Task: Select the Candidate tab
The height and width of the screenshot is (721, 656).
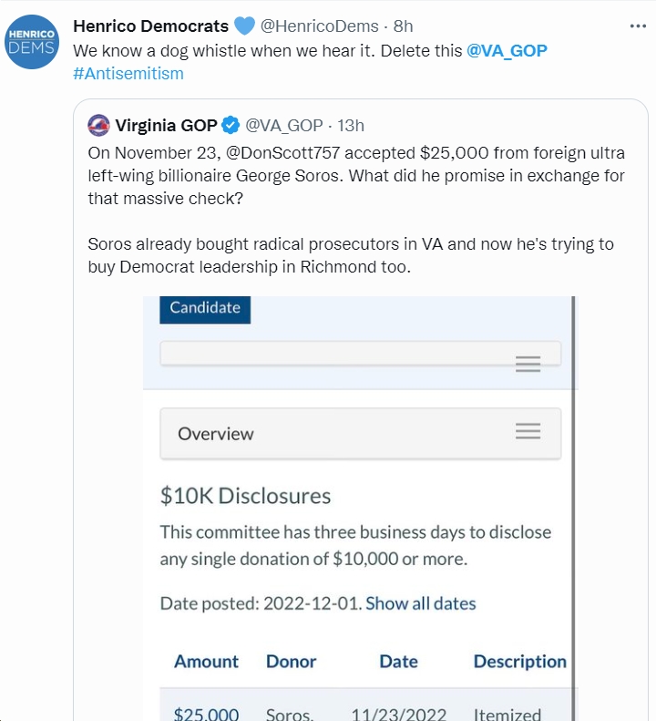Action: [x=205, y=309]
